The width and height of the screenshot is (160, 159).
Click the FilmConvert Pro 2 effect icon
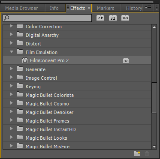coord(25,60)
